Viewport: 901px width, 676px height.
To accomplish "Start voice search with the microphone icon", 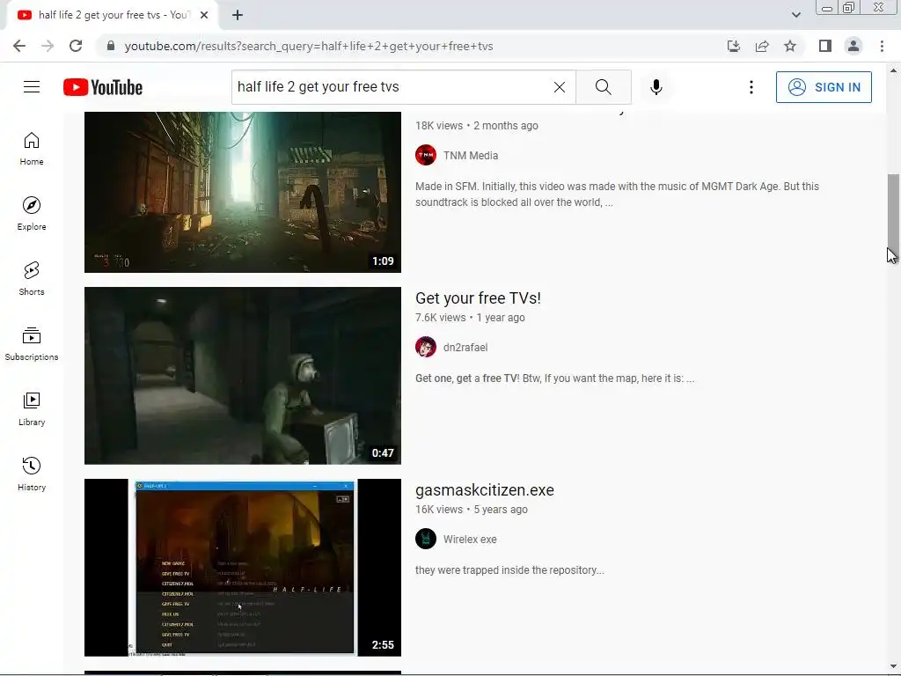I will [x=656, y=87].
